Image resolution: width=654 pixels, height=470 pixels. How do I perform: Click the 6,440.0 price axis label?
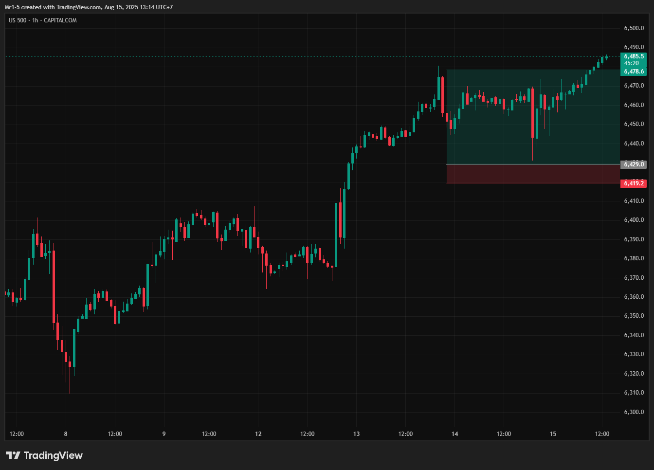pyautogui.click(x=634, y=144)
